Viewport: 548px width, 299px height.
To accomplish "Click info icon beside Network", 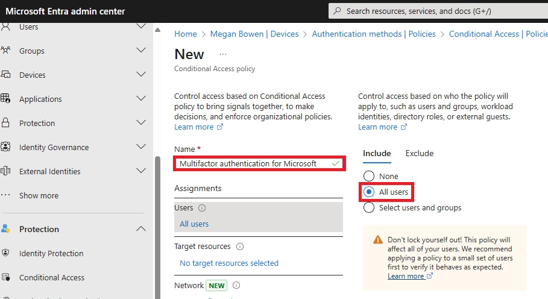I will tap(236, 285).
